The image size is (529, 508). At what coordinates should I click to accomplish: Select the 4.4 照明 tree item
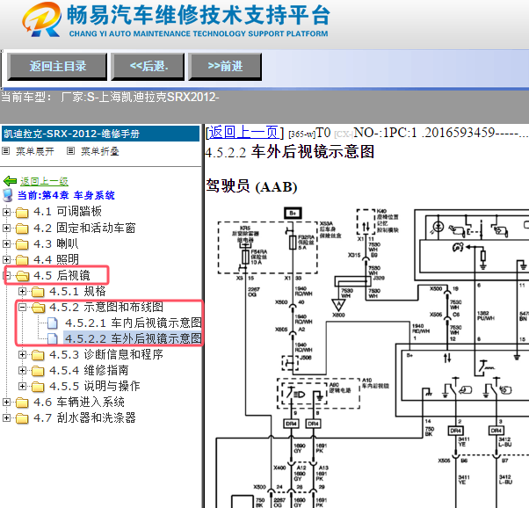point(56,259)
